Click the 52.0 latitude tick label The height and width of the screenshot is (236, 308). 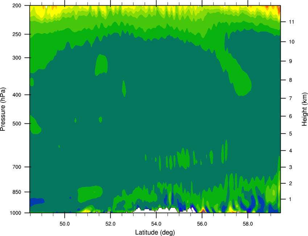click(x=111, y=224)
